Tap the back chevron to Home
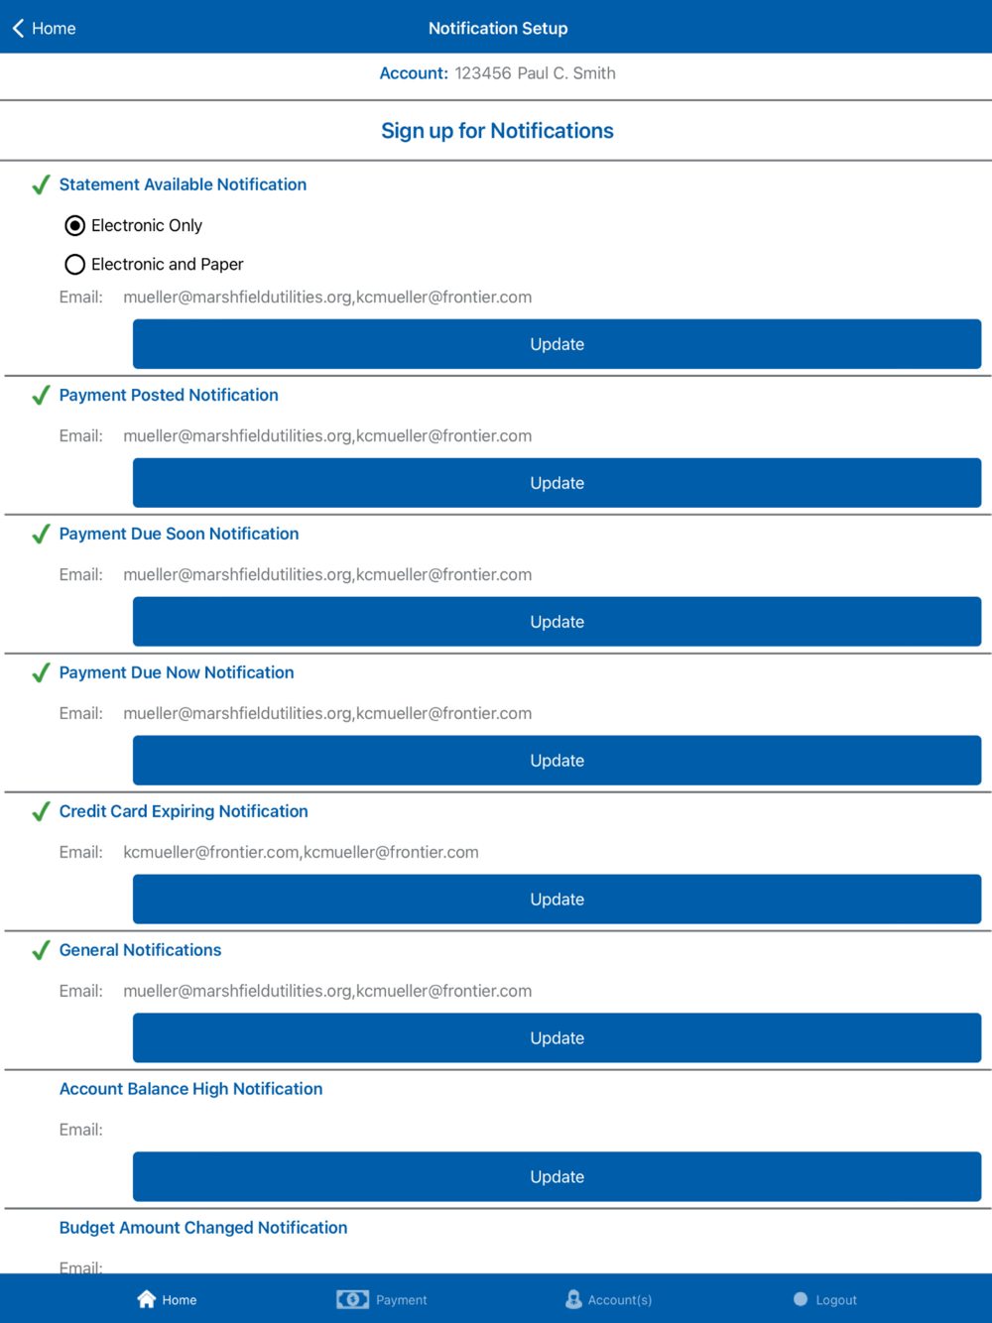The height and width of the screenshot is (1323, 992). tap(19, 29)
